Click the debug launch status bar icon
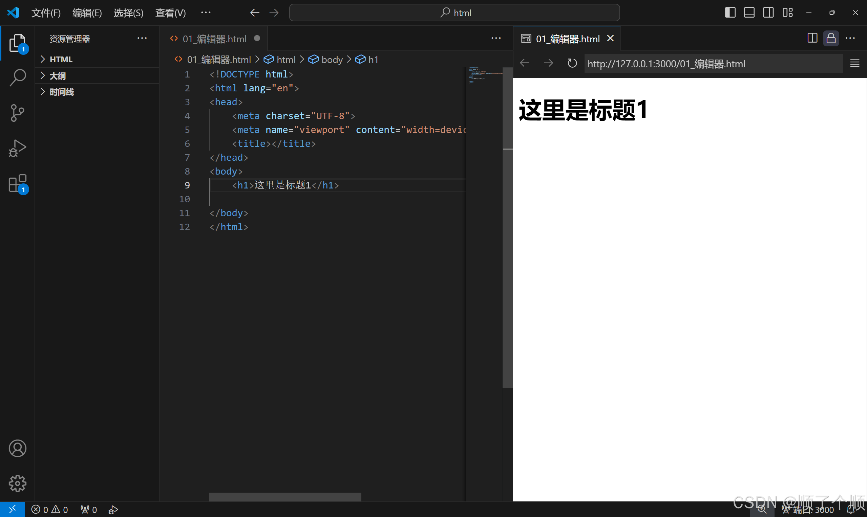This screenshot has height=517, width=867. (113, 510)
